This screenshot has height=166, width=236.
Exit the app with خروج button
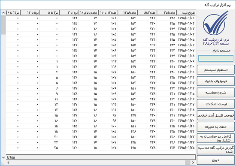216,160
